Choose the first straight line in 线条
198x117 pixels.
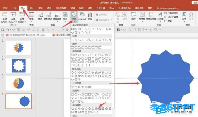72,40
